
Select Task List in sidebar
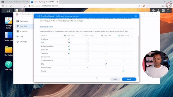coord(24,26)
